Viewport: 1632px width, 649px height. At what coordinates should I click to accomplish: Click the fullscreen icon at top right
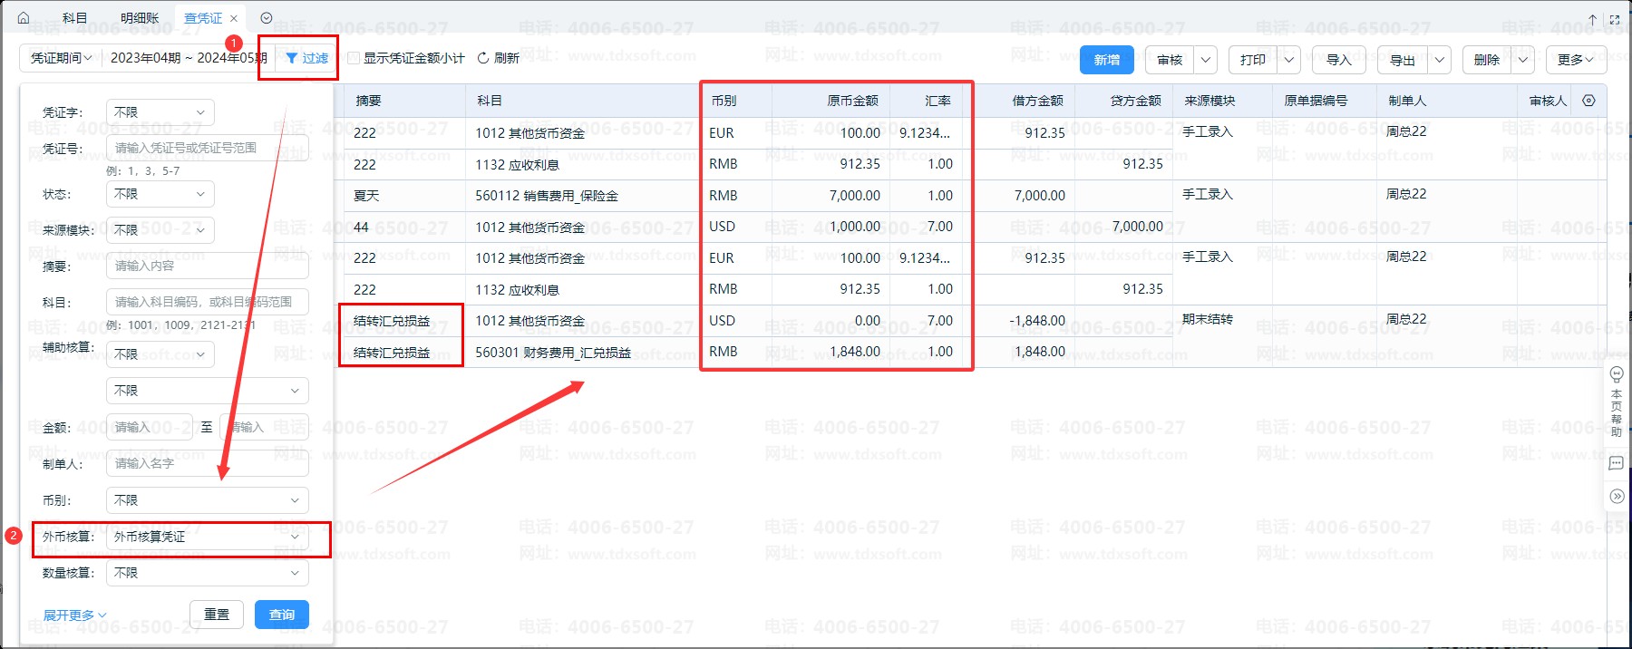tap(1615, 19)
